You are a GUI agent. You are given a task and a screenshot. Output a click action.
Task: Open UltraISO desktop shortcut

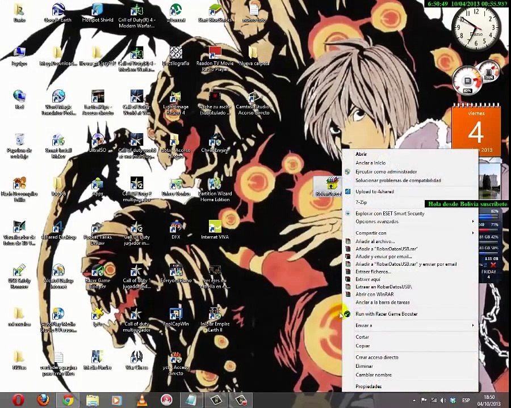click(98, 143)
